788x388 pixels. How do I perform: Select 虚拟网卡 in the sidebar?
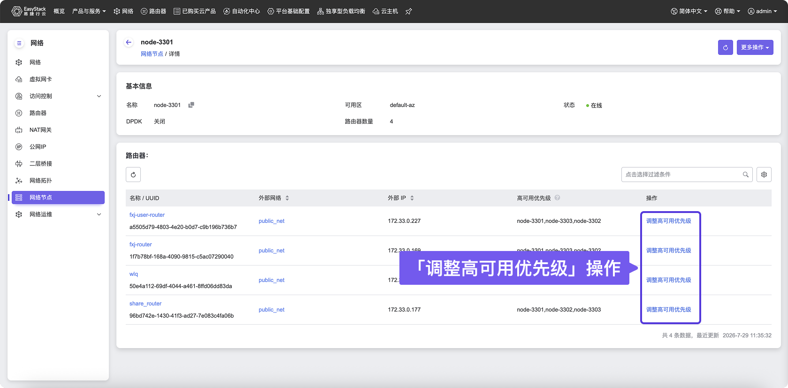point(58,79)
